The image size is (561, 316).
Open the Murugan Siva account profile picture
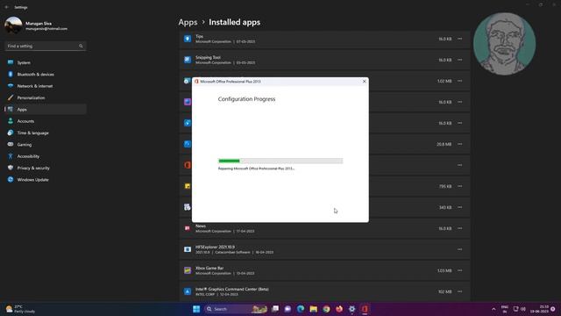pos(13,25)
